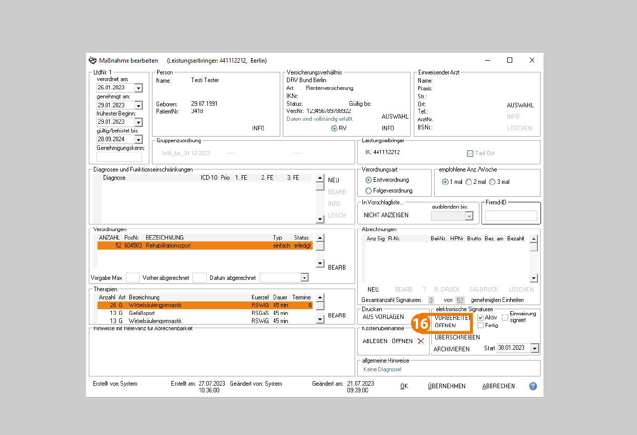The height and width of the screenshot is (435, 637).
Task: Click AUSWAHL in Einweisender Arzt section
Action: pos(520,105)
